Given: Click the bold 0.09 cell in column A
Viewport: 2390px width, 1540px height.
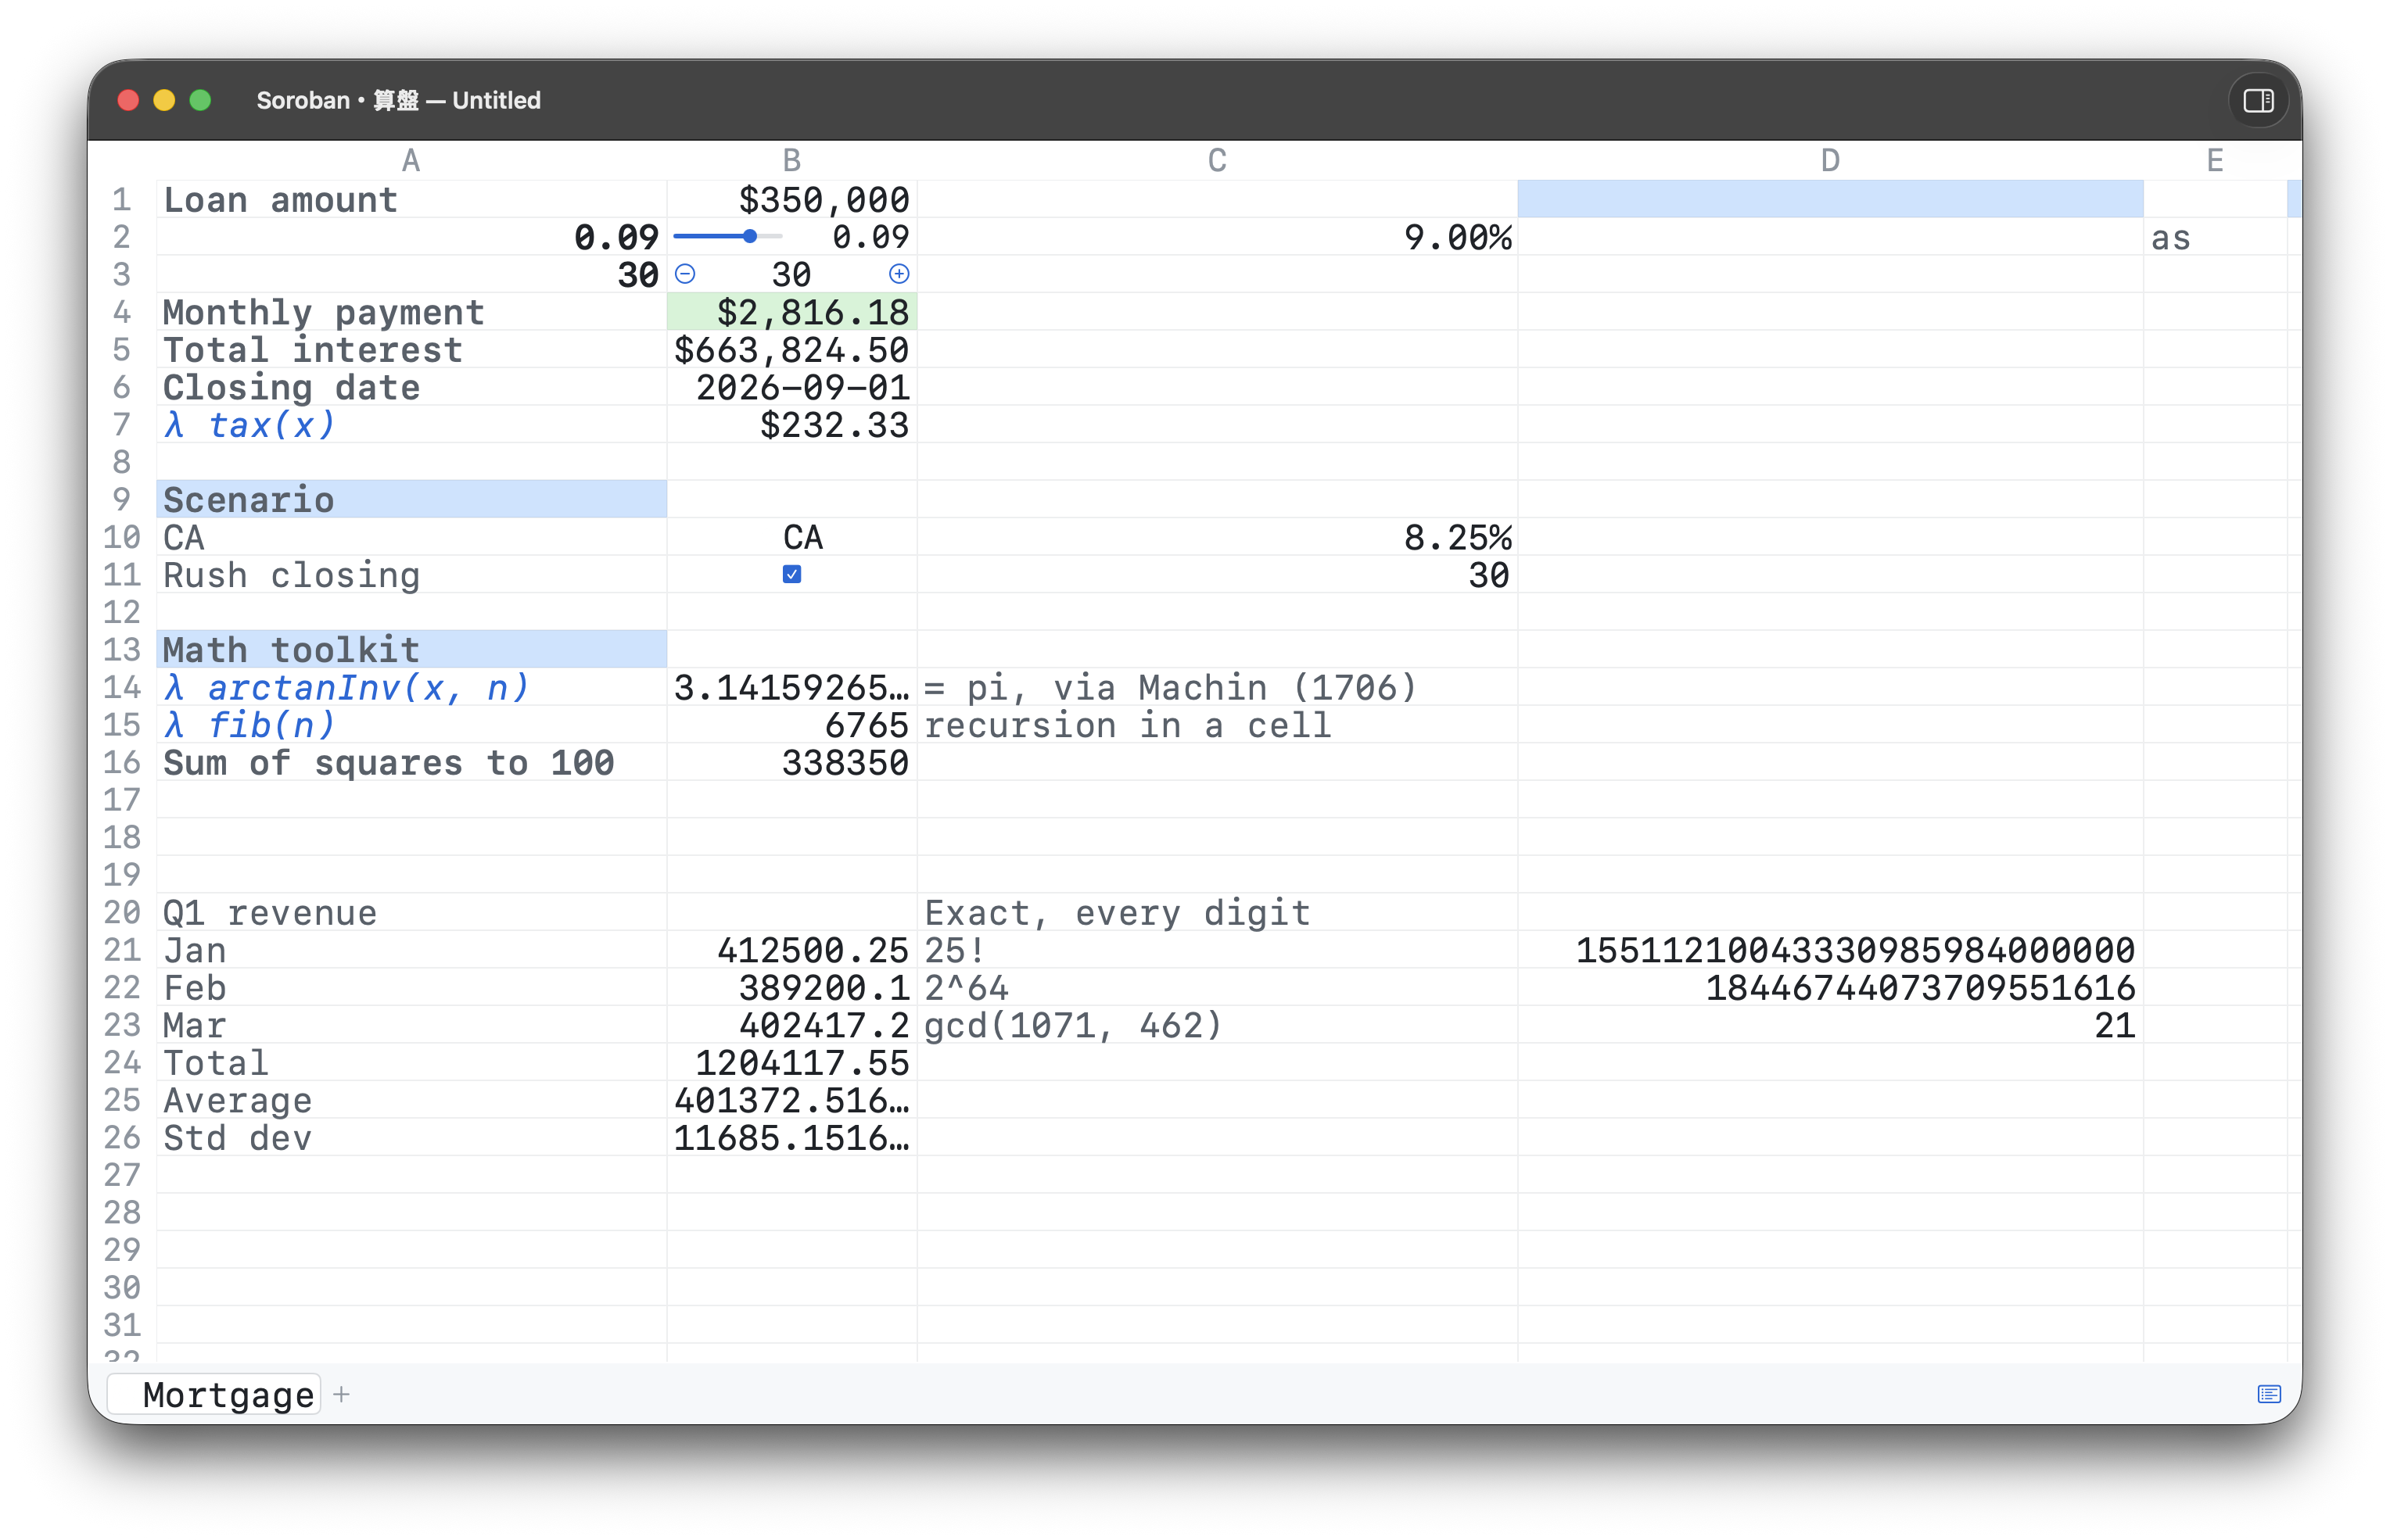Looking at the screenshot, I should (x=411, y=237).
